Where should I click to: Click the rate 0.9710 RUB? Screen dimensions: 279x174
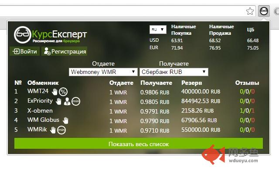click(155, 130)
